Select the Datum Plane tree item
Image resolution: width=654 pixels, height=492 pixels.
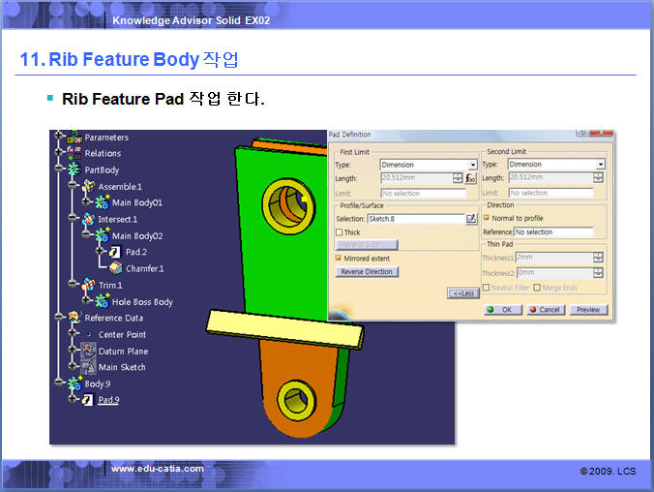(x=123, y=351)
